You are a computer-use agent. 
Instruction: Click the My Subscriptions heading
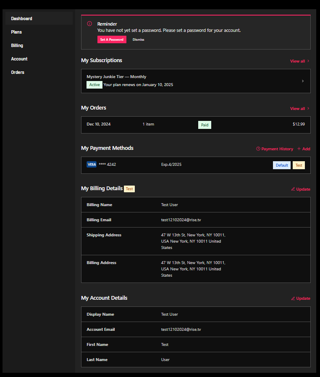tap(102, 60)
